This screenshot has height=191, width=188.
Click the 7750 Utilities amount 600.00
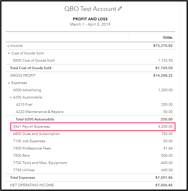pyautogui.click(x=167, y=170)
